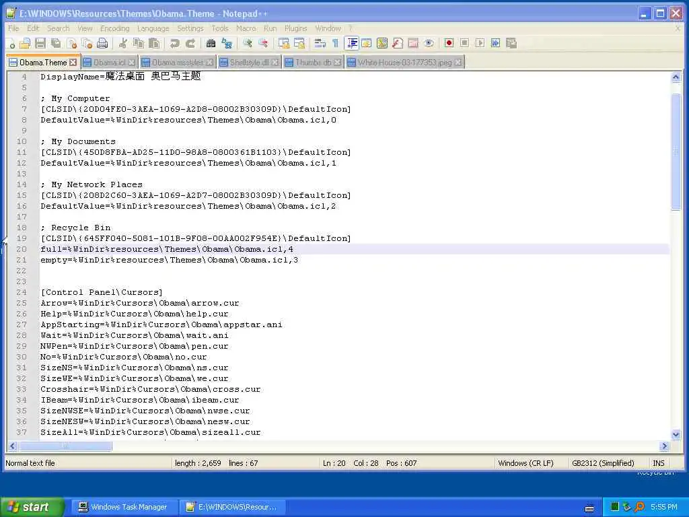Screen dimensions: 689x517
Task: Open the Replace toolbar icon
Action: pos(227,43)
